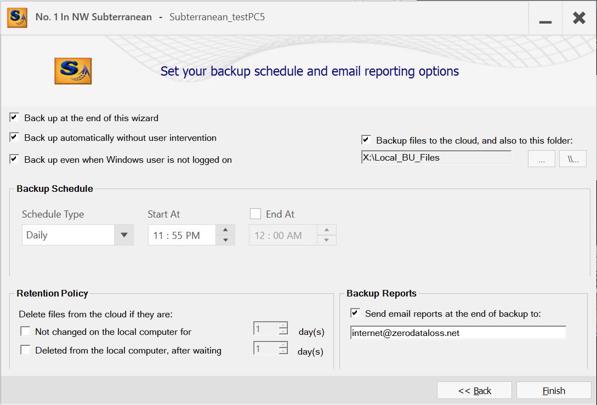The image size is (597, 405).
Task: Click the Finish button
Action: click(554, 391)
